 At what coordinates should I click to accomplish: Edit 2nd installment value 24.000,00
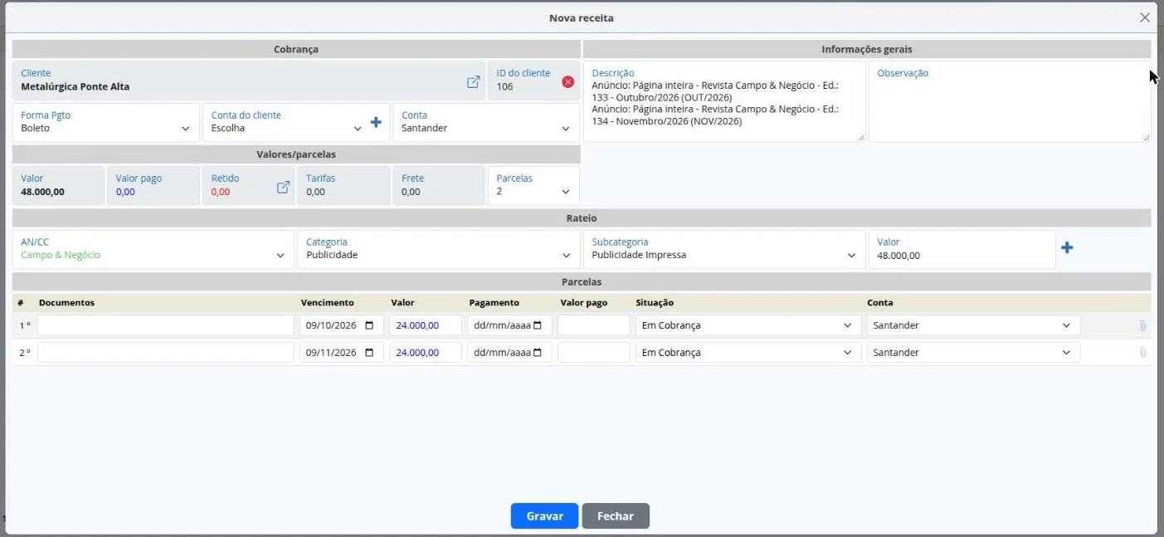coord(426,353)
